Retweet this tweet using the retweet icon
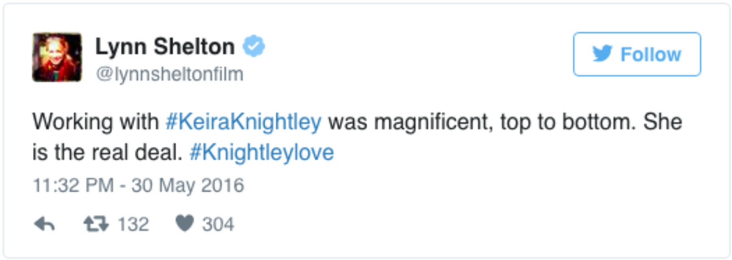This screenshot has height=260, width=732. click(x=95, y=225)
